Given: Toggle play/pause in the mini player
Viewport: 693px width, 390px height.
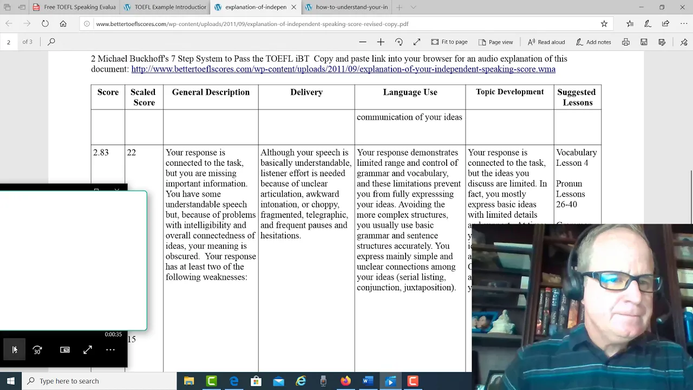Looking at the screenshot, I should (15, 350).
